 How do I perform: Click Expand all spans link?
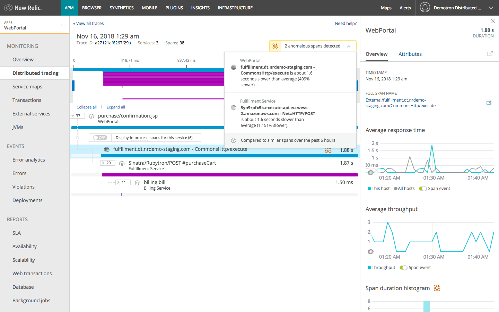point(116,107)
